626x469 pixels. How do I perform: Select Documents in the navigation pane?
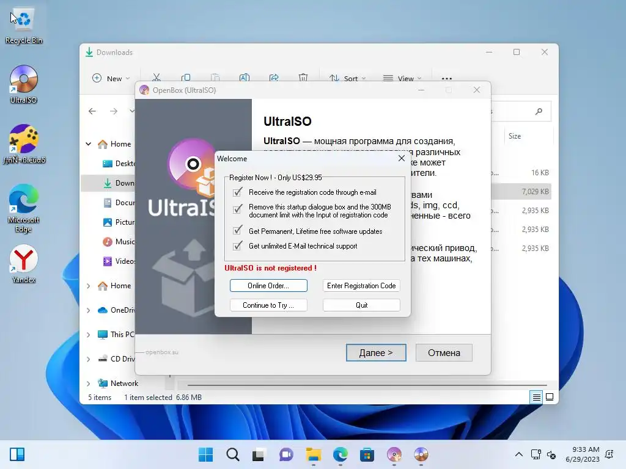click(119, 203)
